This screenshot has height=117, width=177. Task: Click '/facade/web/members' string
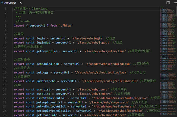94,94
